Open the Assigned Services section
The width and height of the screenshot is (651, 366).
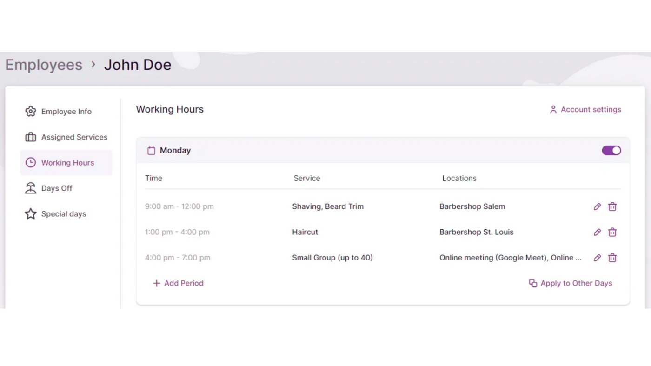pos(74,137)
